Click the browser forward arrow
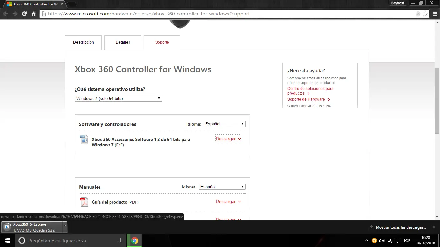The image size is (440, 247). [x=15, y=14]
